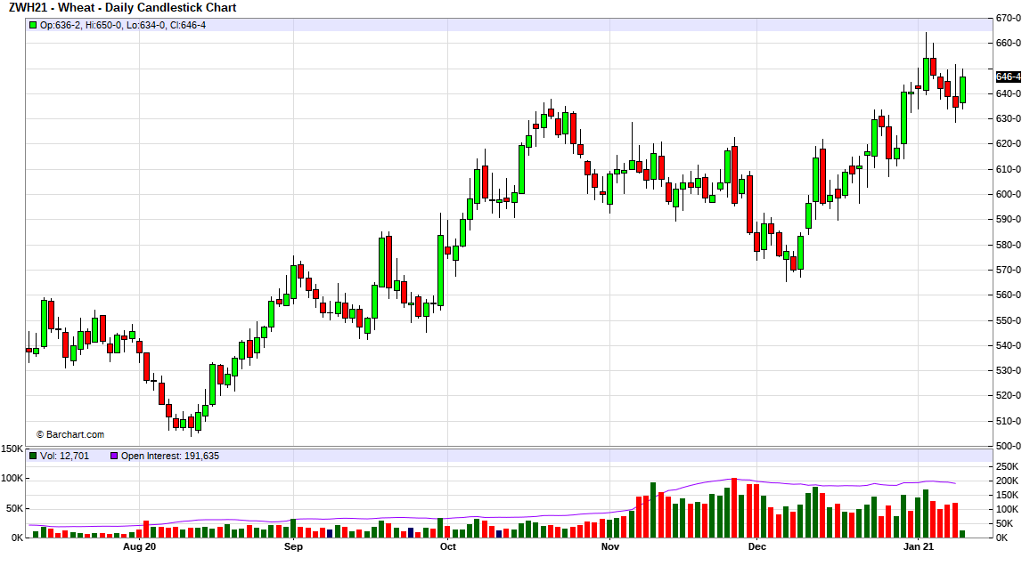Click the 'Vol: 12,701' legend label

tap(64, 456)
